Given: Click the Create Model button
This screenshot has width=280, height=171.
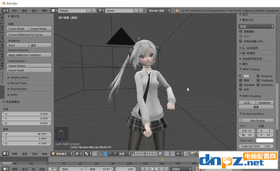Looking at the screenshot, I should click(x=17, y=28).
